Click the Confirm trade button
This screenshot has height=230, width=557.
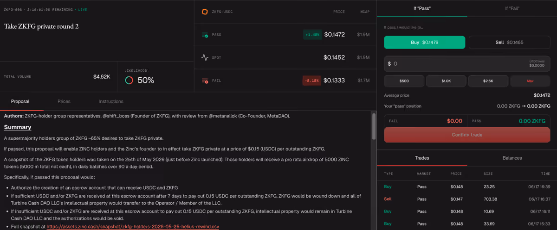click(467, 135)
